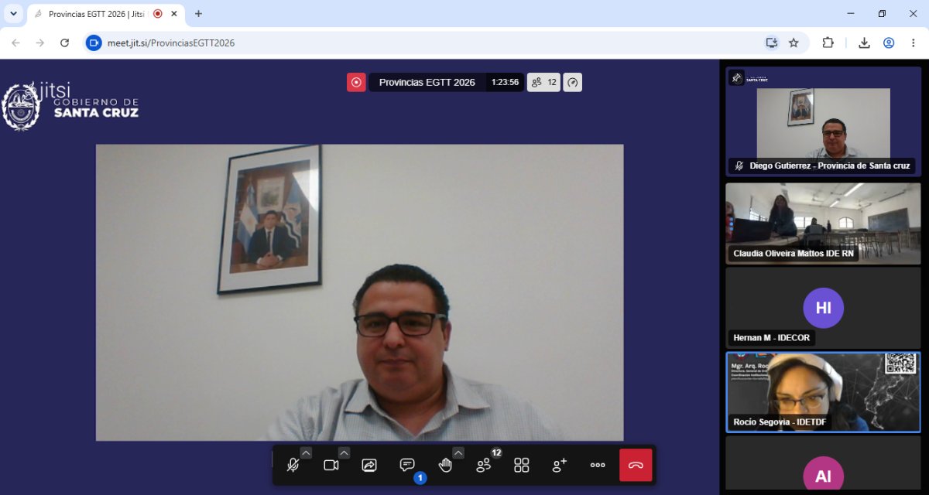The width and height of the screenshot is (929, 495).
Task: Open the more actions menu
Action: (x=598, y=465)
